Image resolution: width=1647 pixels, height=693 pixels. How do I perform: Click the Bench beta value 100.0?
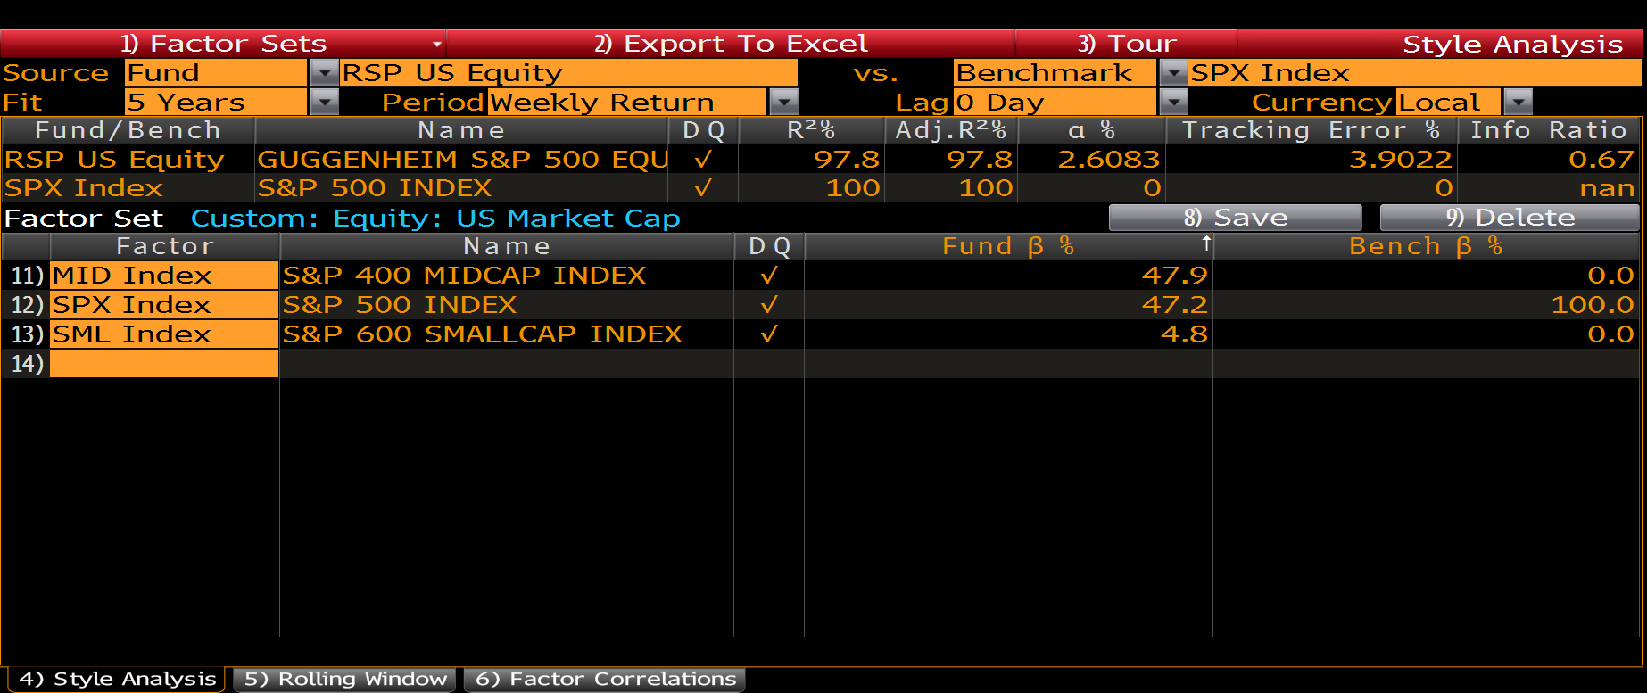tap(1593, 305)
